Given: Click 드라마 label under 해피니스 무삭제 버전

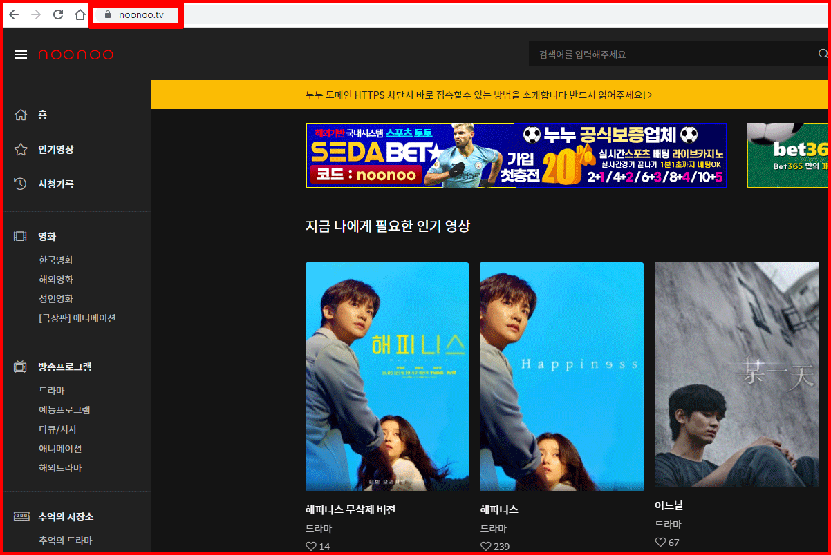Looking at the screenshot, I should click(319, 528).
